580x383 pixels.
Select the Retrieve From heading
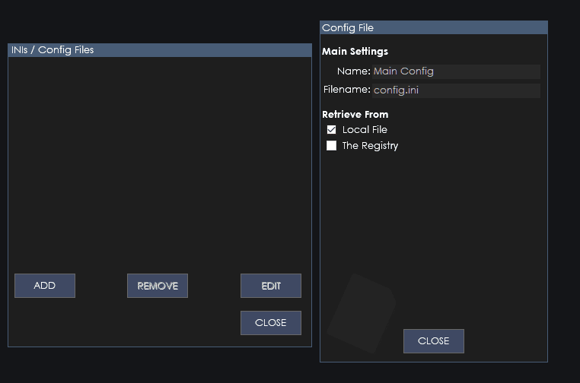[x=355, y=115]
